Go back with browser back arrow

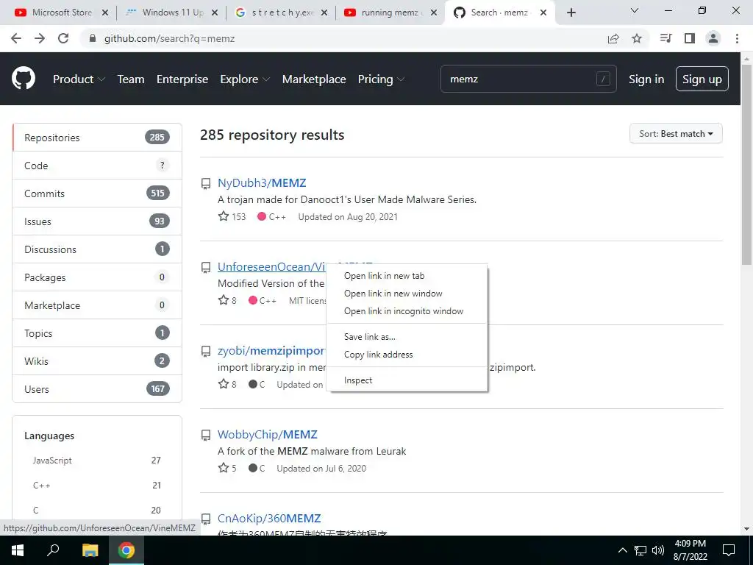coord(16,38)
